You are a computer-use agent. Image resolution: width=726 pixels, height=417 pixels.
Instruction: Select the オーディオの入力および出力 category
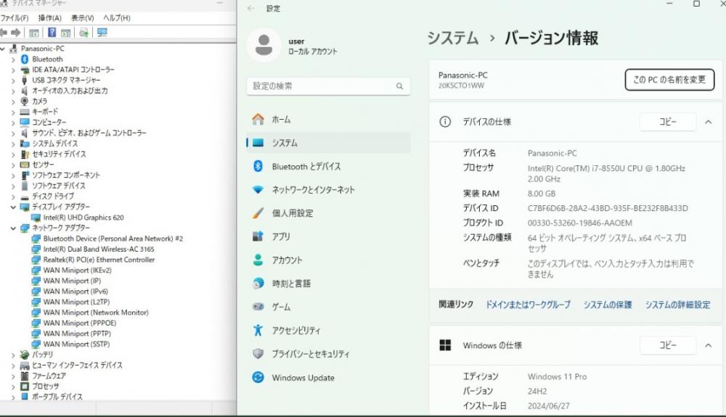click(x=70, y=91)
